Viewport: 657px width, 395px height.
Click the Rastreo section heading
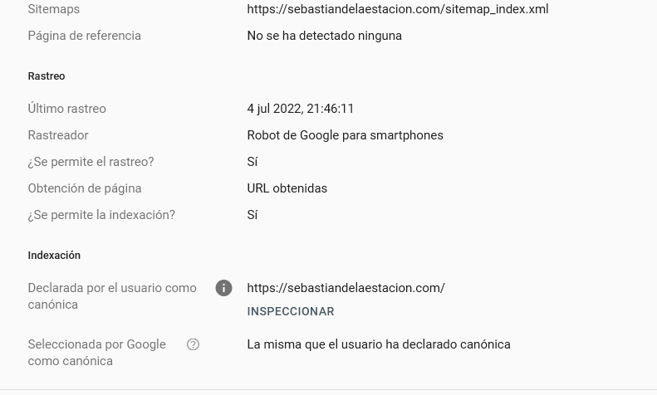click(x=47, y=76)
